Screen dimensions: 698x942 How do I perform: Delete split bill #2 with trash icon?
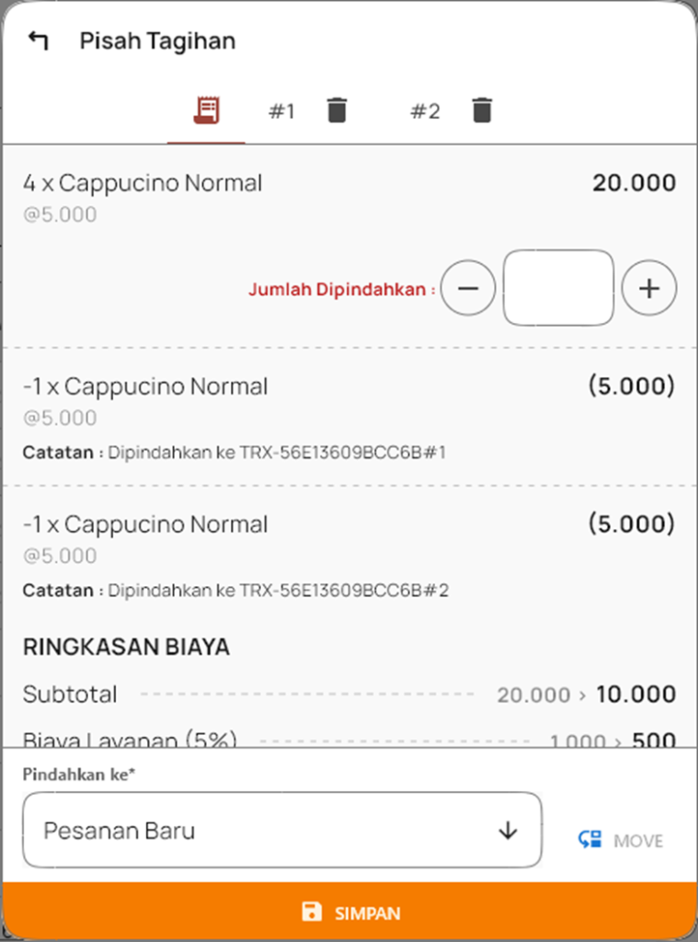pos(482,111)
